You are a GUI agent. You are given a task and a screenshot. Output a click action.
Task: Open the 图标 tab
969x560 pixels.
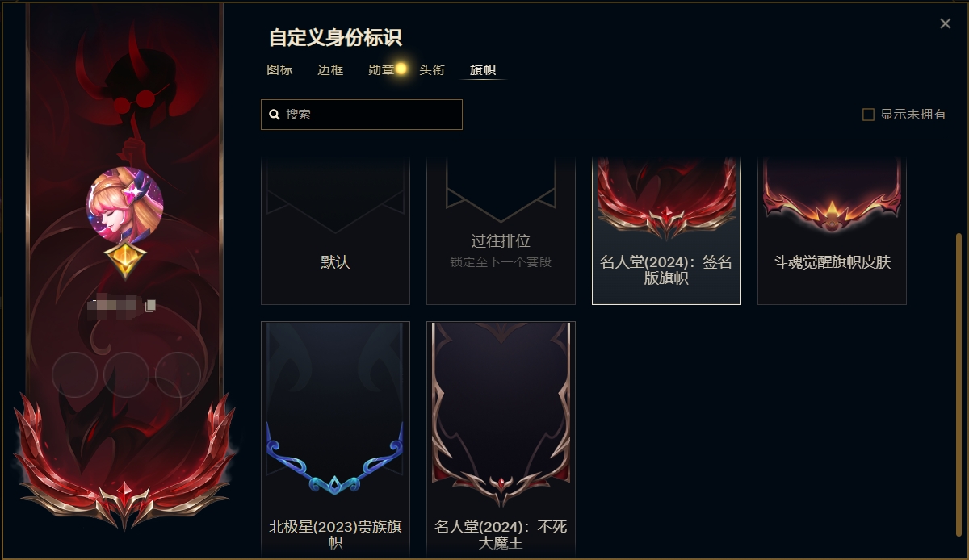pyautogui.click(x=279, y=70)
